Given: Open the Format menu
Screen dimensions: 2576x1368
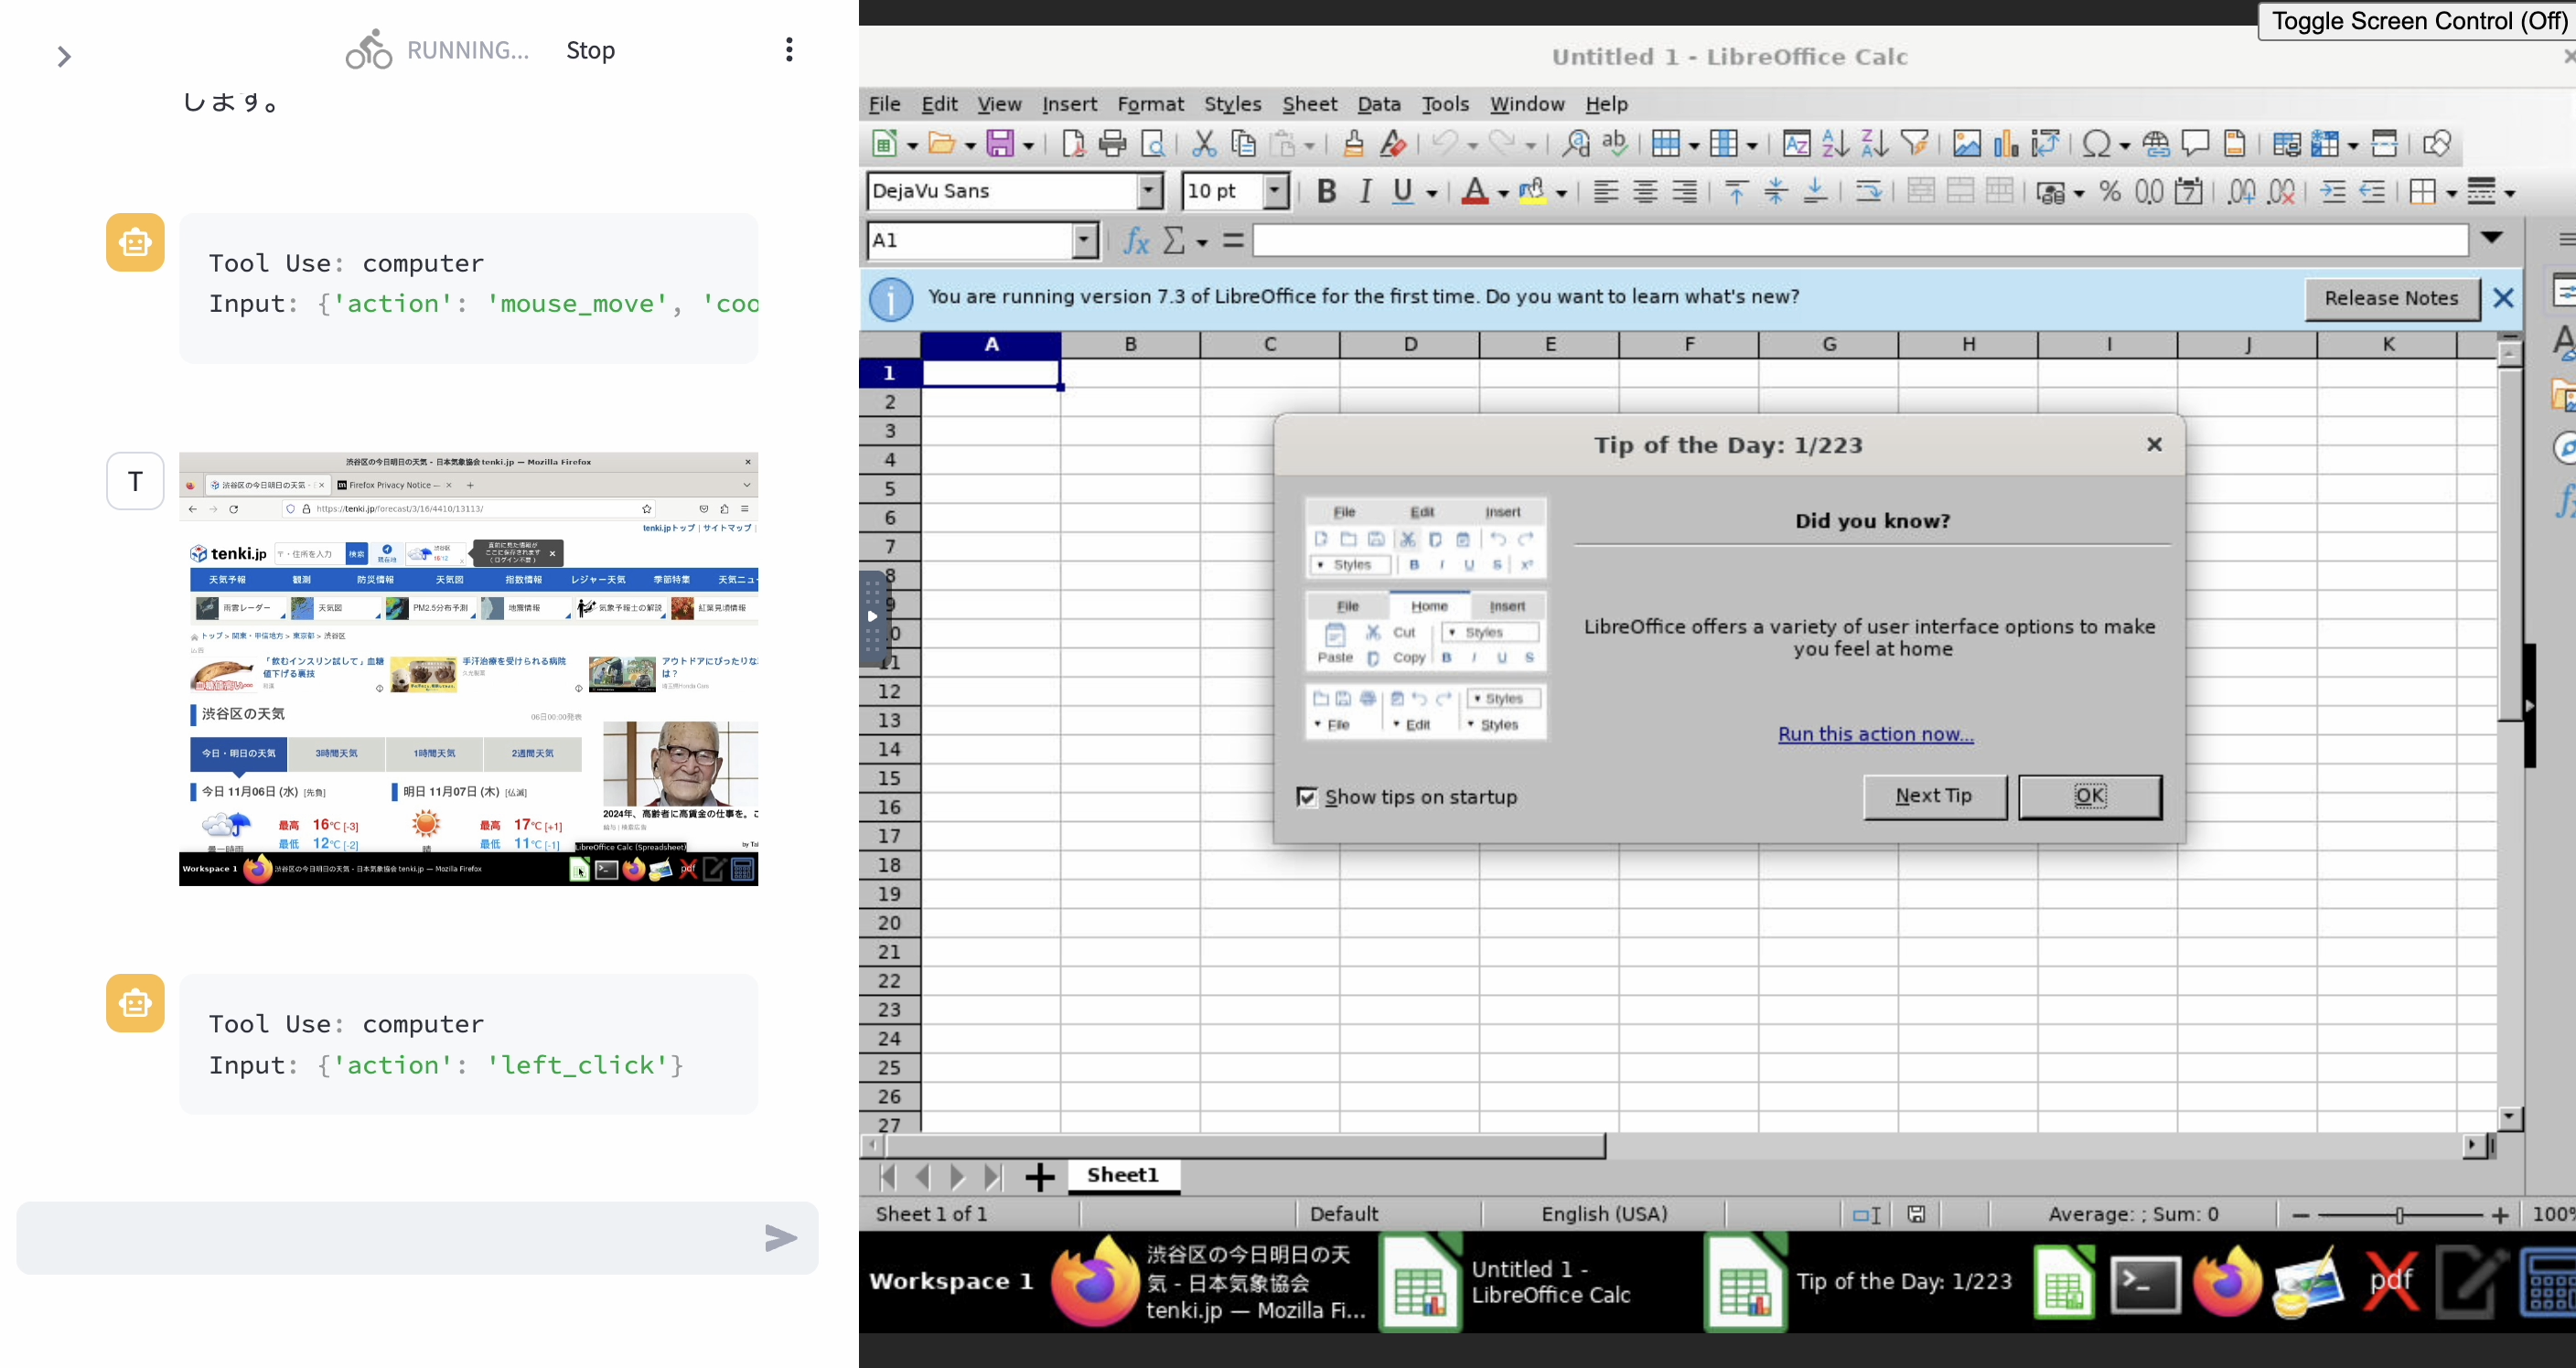Looking at the screenshot, I should 1150,104.
